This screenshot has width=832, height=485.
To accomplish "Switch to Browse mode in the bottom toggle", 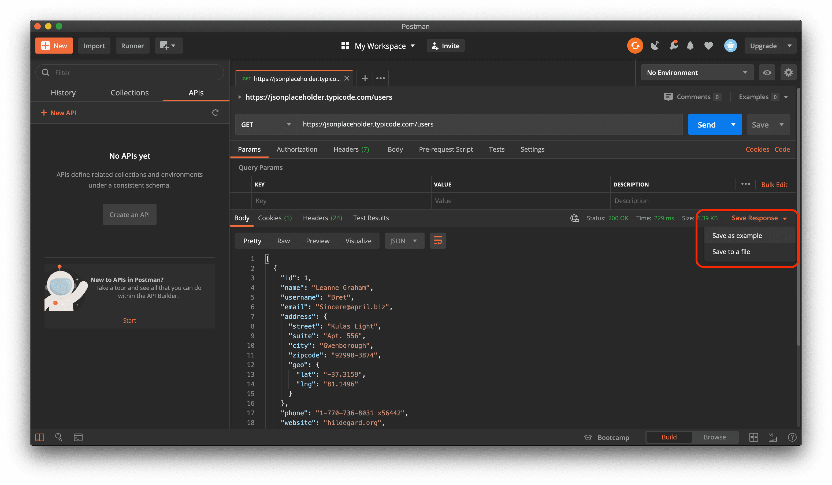I will [714, 437].
